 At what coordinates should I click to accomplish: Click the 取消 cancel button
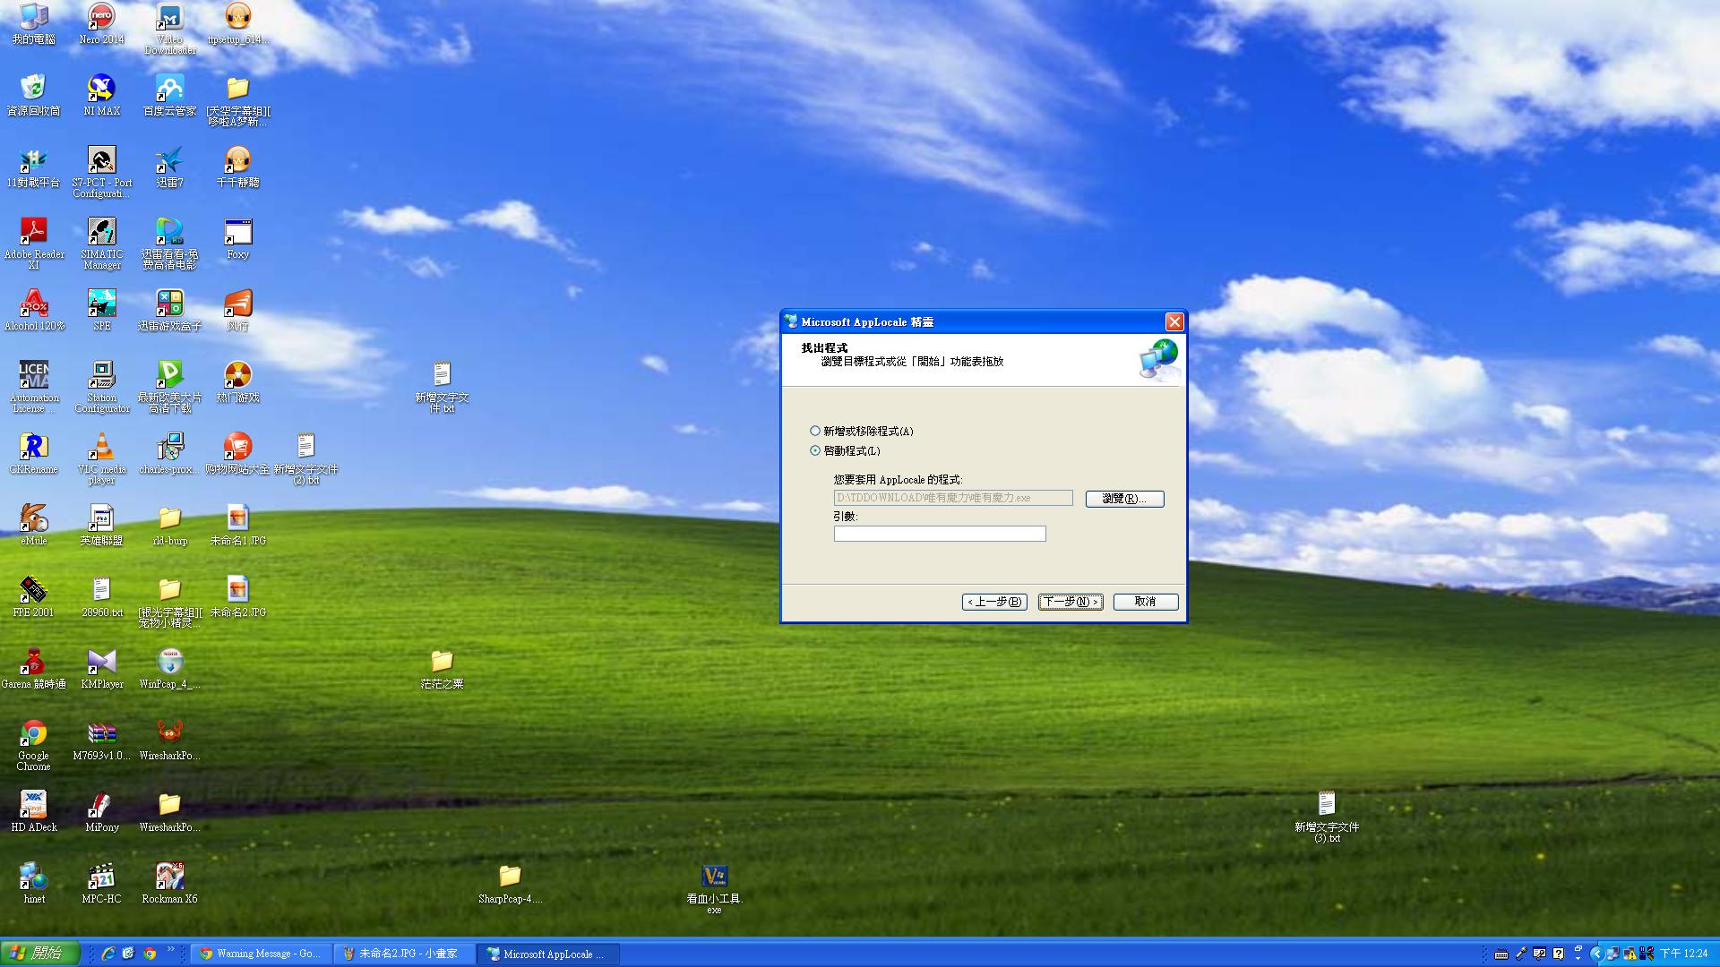pyautogui.click(x=1145, y=602)
